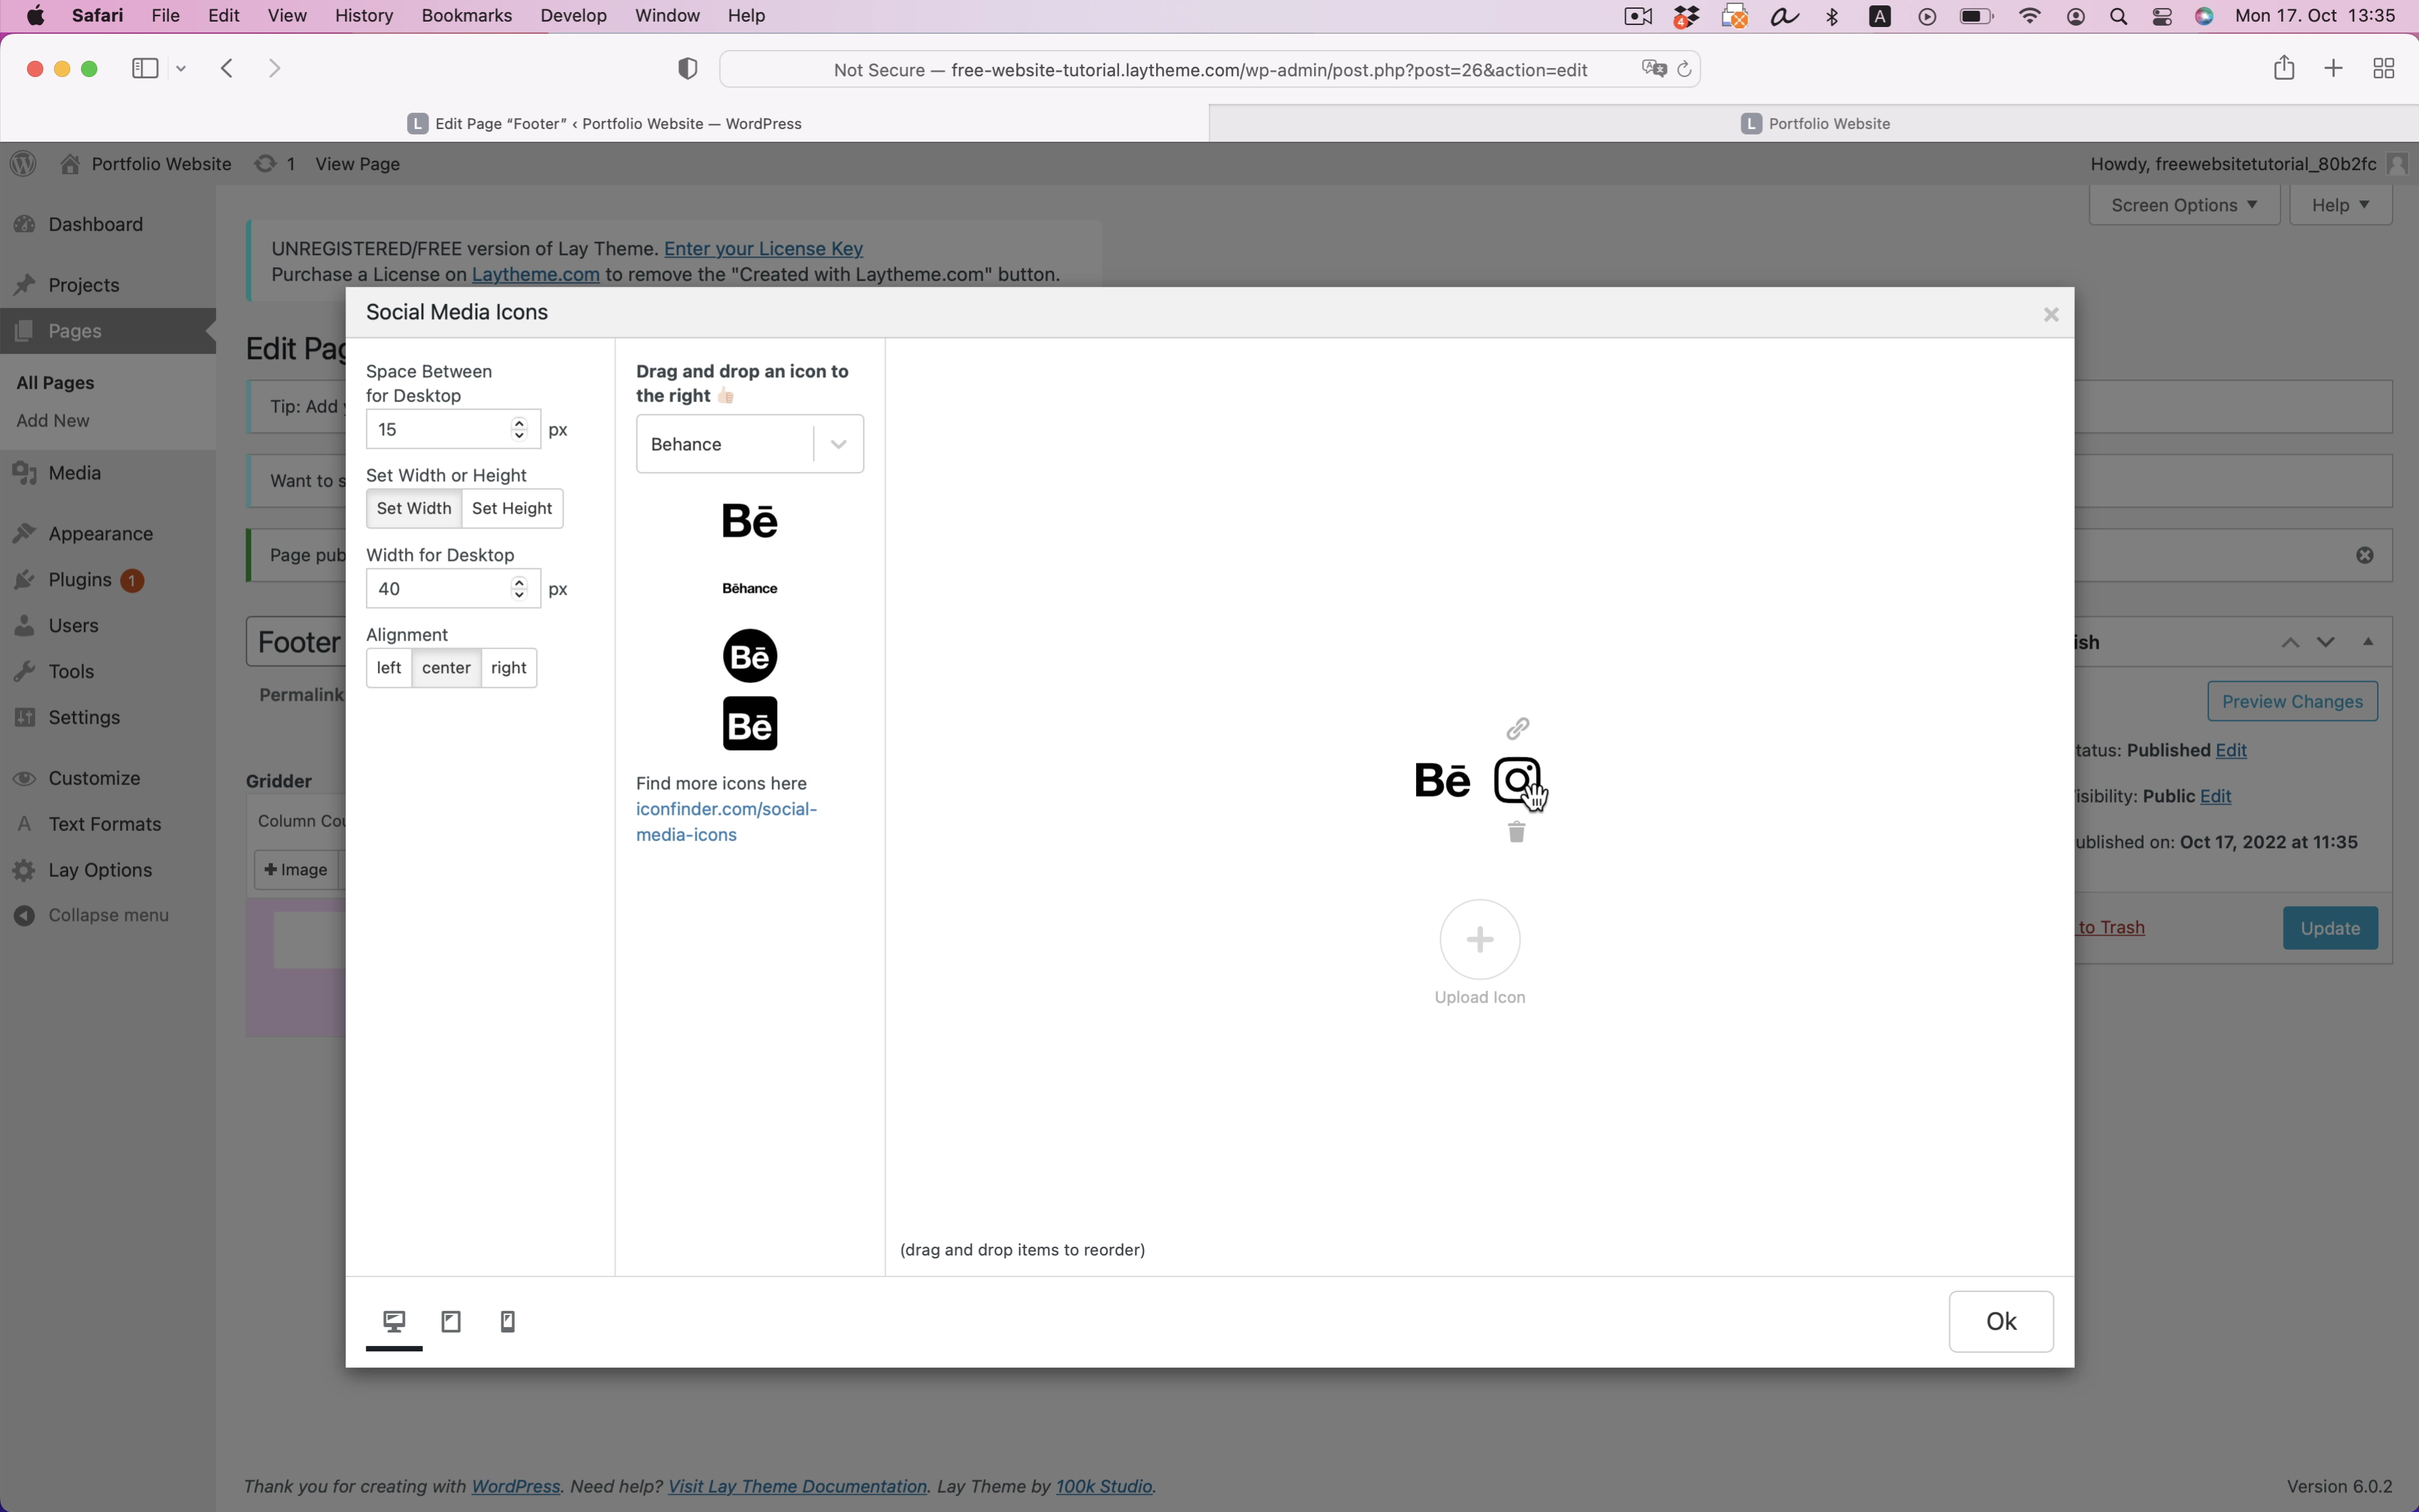Click Width for Desktop stepper arrows
The image size is (2419, 1512).
(519, 588)
